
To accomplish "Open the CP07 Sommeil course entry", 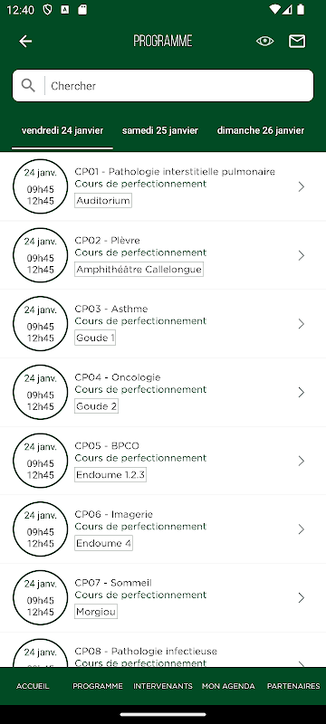I will 163,598.
